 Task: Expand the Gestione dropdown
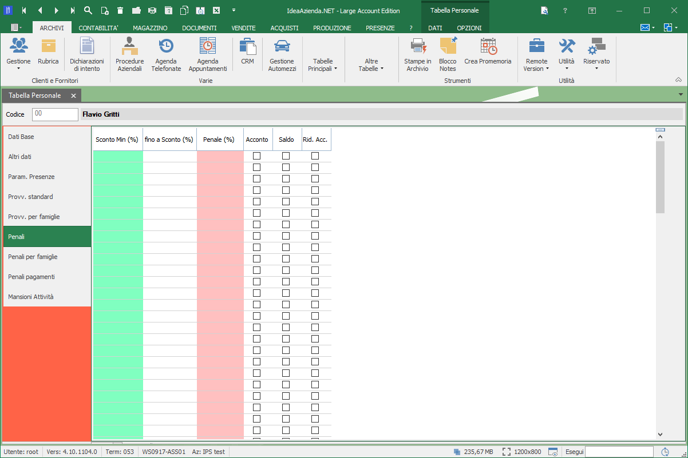18,55
